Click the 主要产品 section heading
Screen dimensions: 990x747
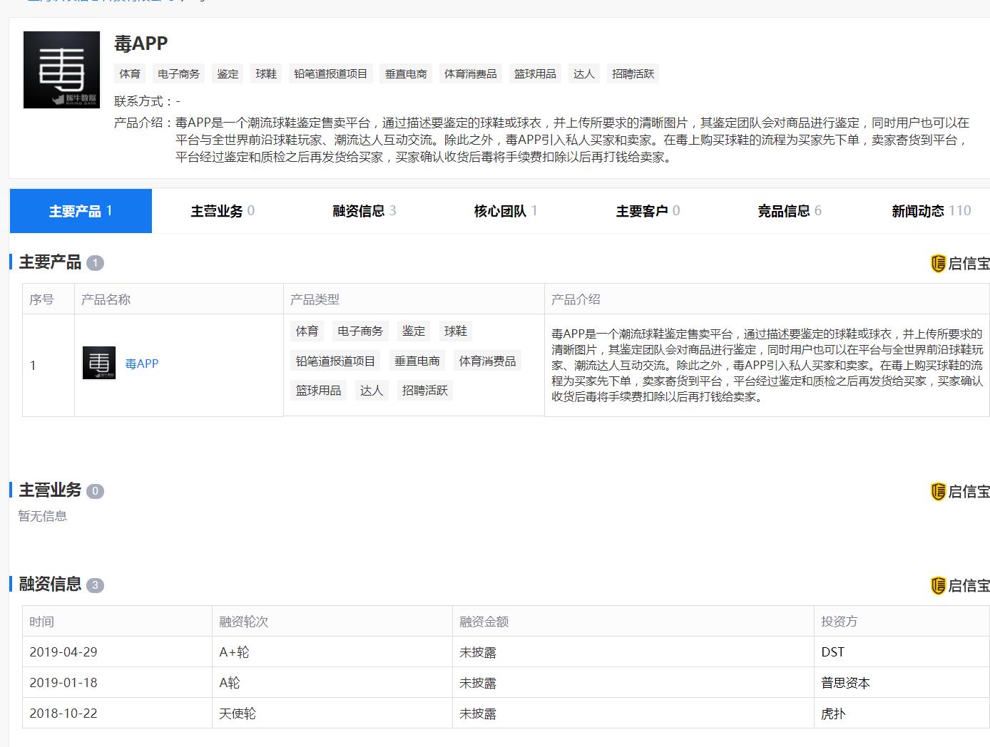coord(50,262)
